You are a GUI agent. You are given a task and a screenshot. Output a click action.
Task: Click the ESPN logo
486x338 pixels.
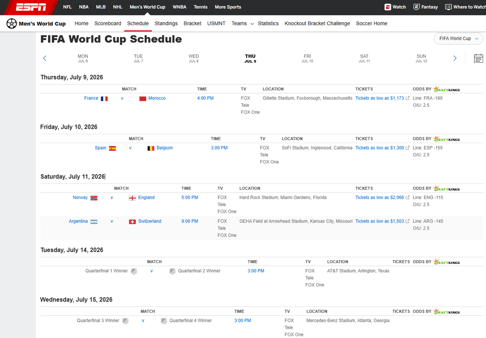click(31, 7)
